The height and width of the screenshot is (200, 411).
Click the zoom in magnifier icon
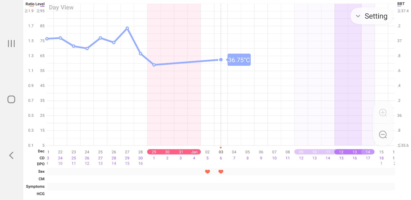pos(383,113)
